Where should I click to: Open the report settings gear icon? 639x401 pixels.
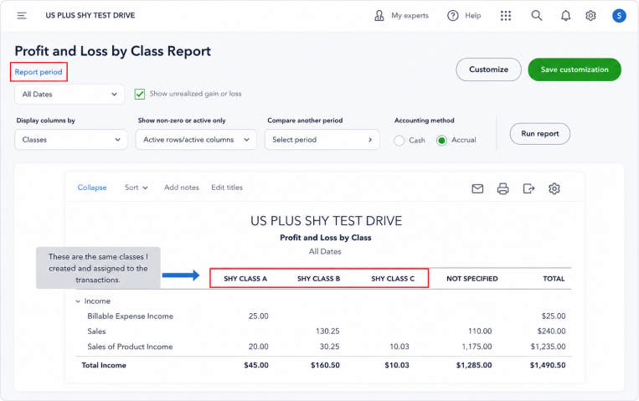click(554, 188)
